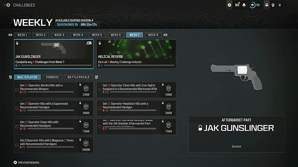Screen dimensions: 298x167
Task: Click the X button icon for Preview Reward
Action: tap(15, 163)
